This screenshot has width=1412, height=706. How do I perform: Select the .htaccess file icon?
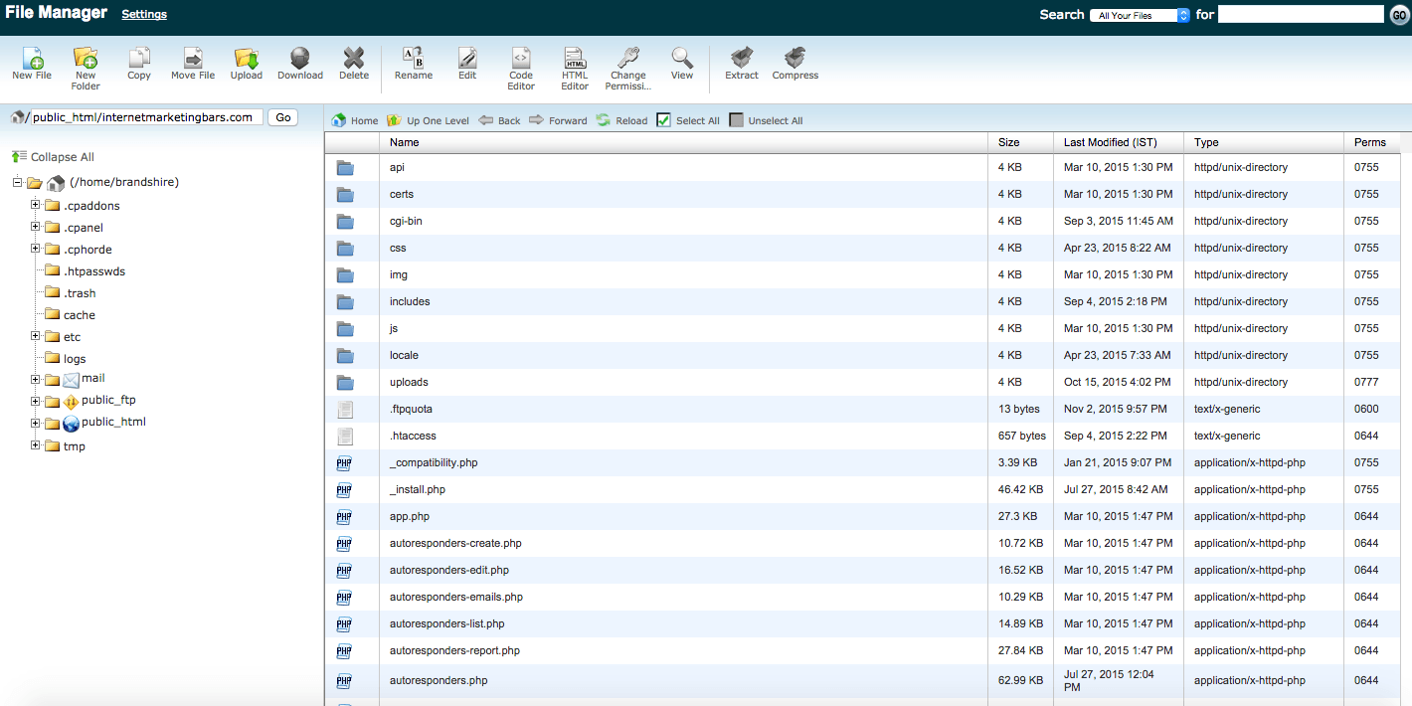(x=345, y=437)
